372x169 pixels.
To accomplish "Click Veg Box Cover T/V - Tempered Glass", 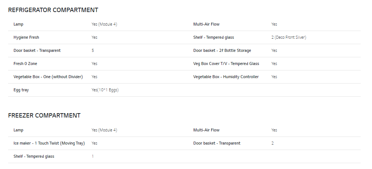I will click(226, 64).
